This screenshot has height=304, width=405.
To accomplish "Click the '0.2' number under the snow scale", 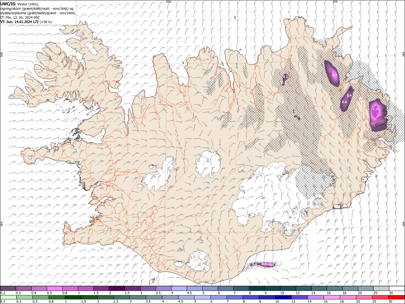I will click(2, 293).
